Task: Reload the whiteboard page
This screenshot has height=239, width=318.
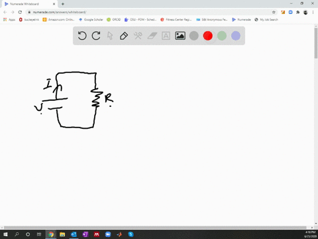Action: 20,12
